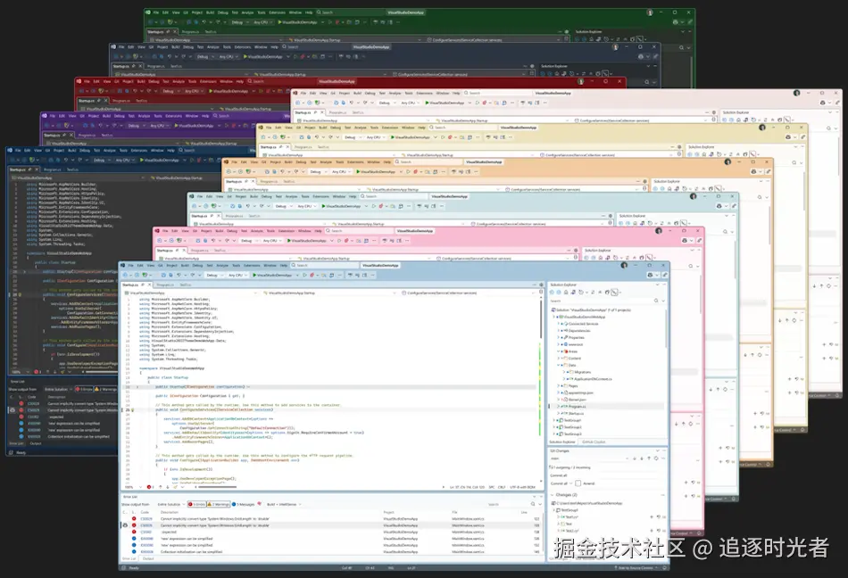Open the Debug configuration dropdown in light-blue window
848x578 pixels.
214,275
